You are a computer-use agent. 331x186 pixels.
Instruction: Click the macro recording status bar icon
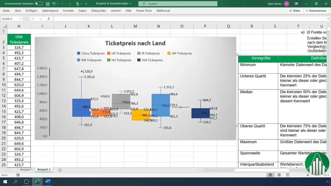pyautogui.click(x=18, y=175)
